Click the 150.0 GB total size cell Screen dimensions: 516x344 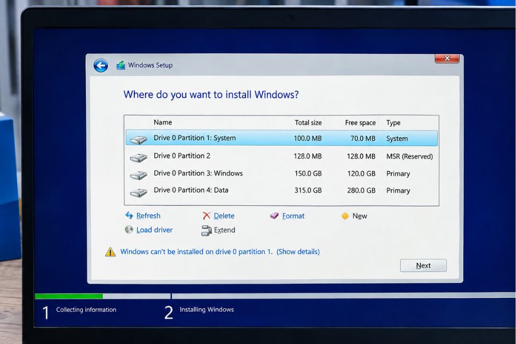coord(308,174)
